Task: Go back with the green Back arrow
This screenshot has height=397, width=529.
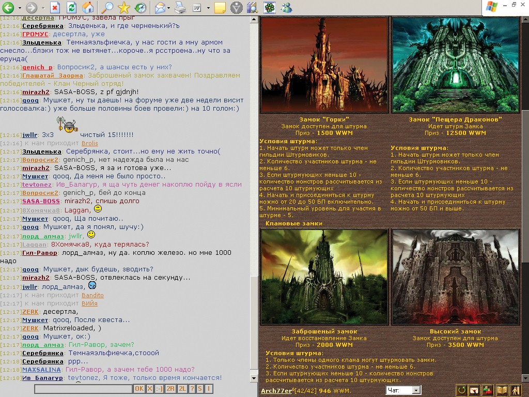Action: pos(8,7)
